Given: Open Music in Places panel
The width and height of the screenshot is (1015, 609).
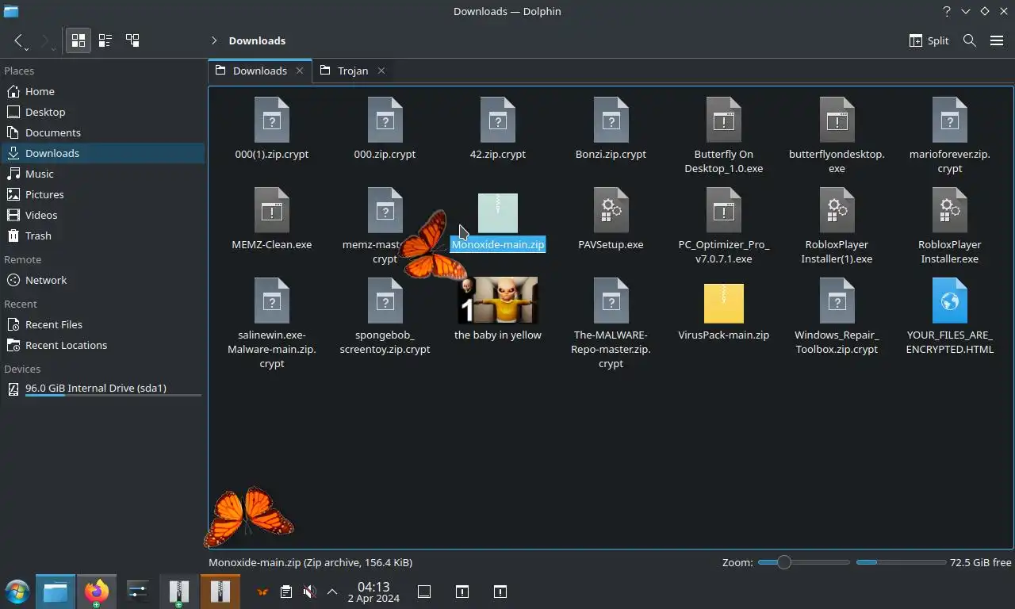Looking at the screenshot, I should [103, 174].
